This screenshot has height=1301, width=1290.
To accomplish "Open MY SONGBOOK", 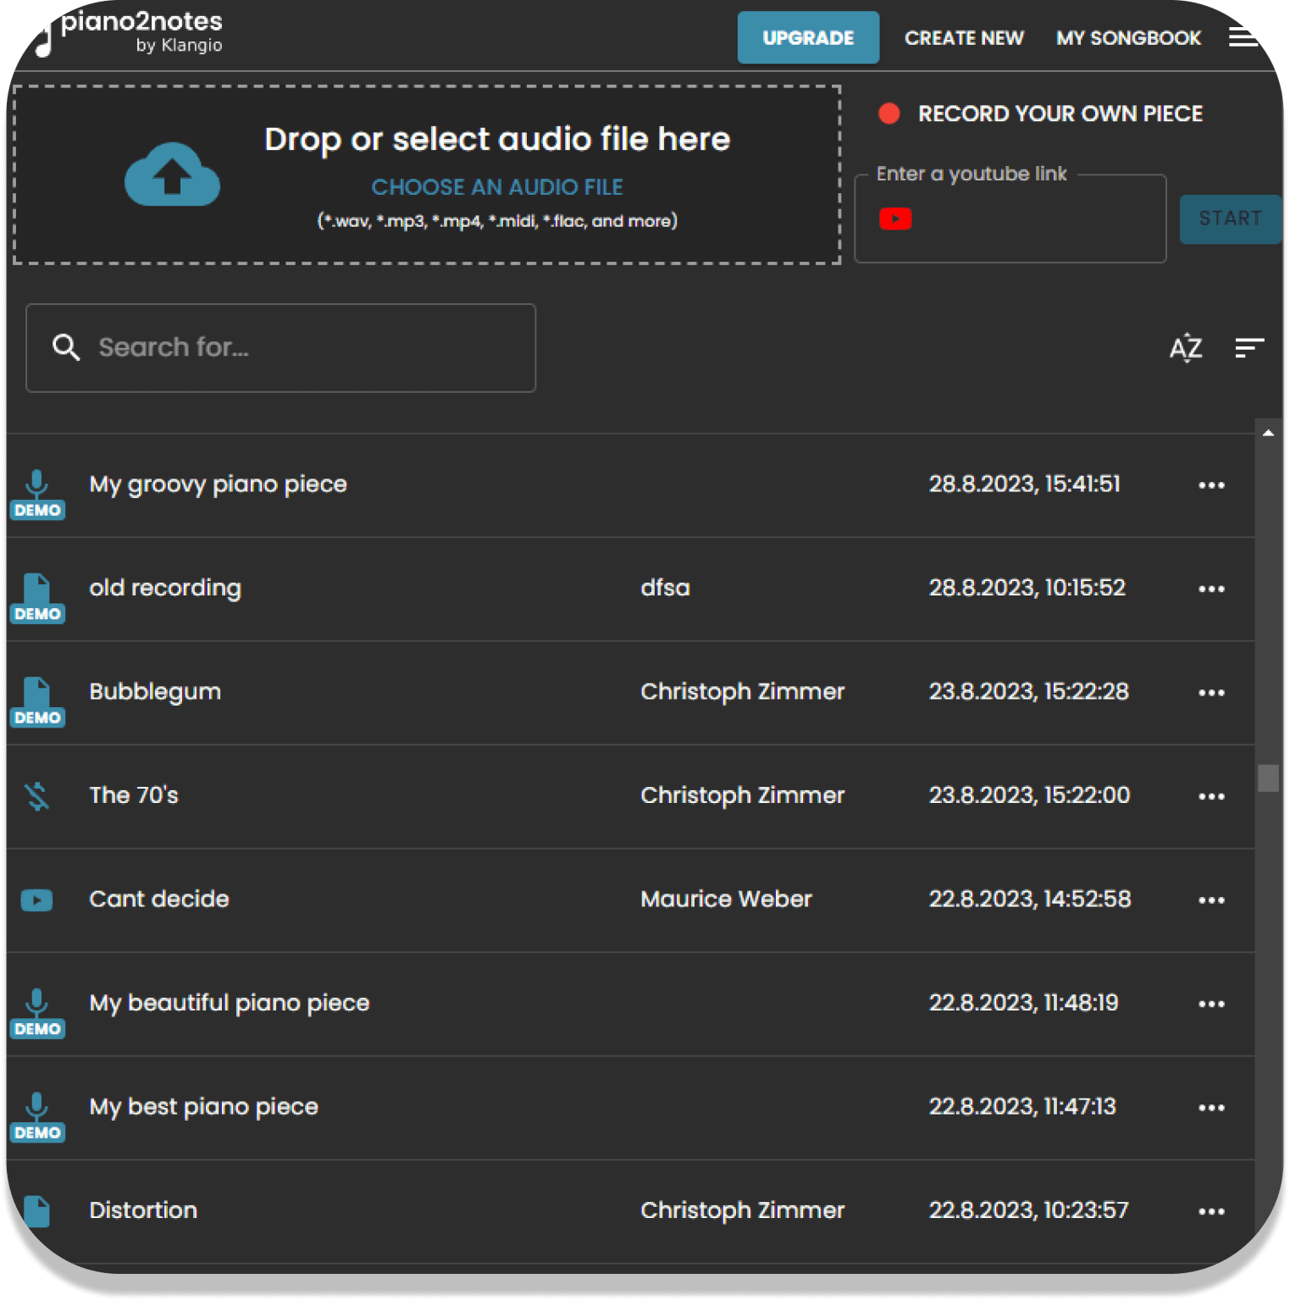I will (1127, 37).
